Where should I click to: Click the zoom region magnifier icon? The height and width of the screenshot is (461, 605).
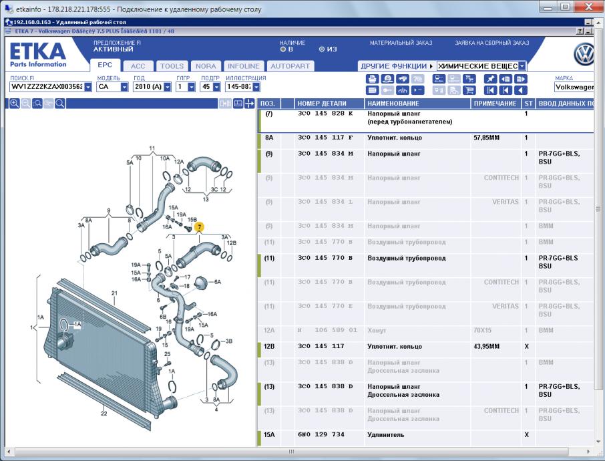pos(37,104)
